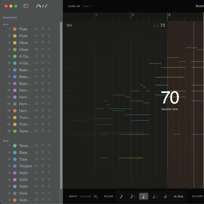Select Air B channel 2 Bass… row
This screenshot has height=204, width=204.
pos(30,152)
